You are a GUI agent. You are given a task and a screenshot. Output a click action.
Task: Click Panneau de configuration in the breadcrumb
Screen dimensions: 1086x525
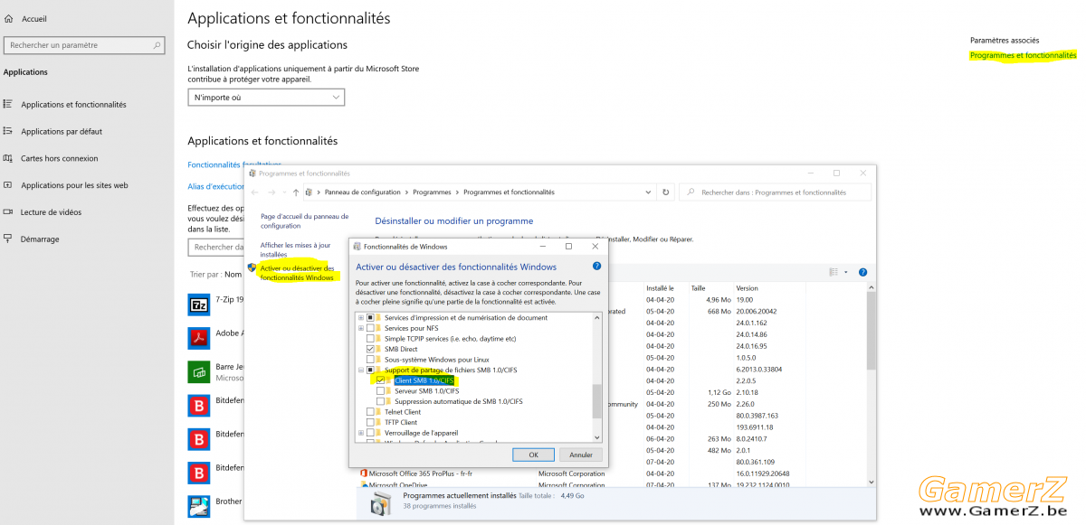pyautogui.click(x=365, y=192)
